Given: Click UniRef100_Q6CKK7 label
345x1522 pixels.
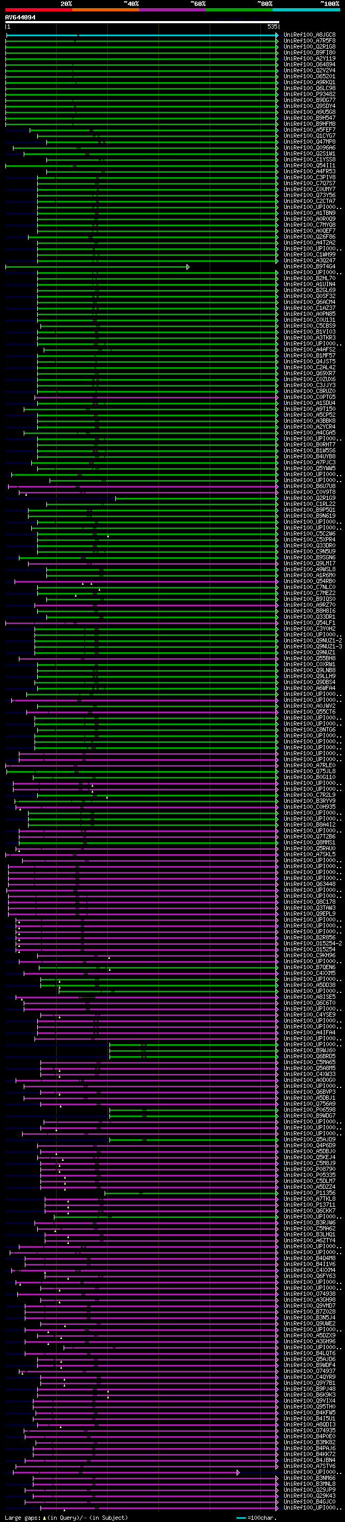Looking at the screenshot, I should (309, 1210).
